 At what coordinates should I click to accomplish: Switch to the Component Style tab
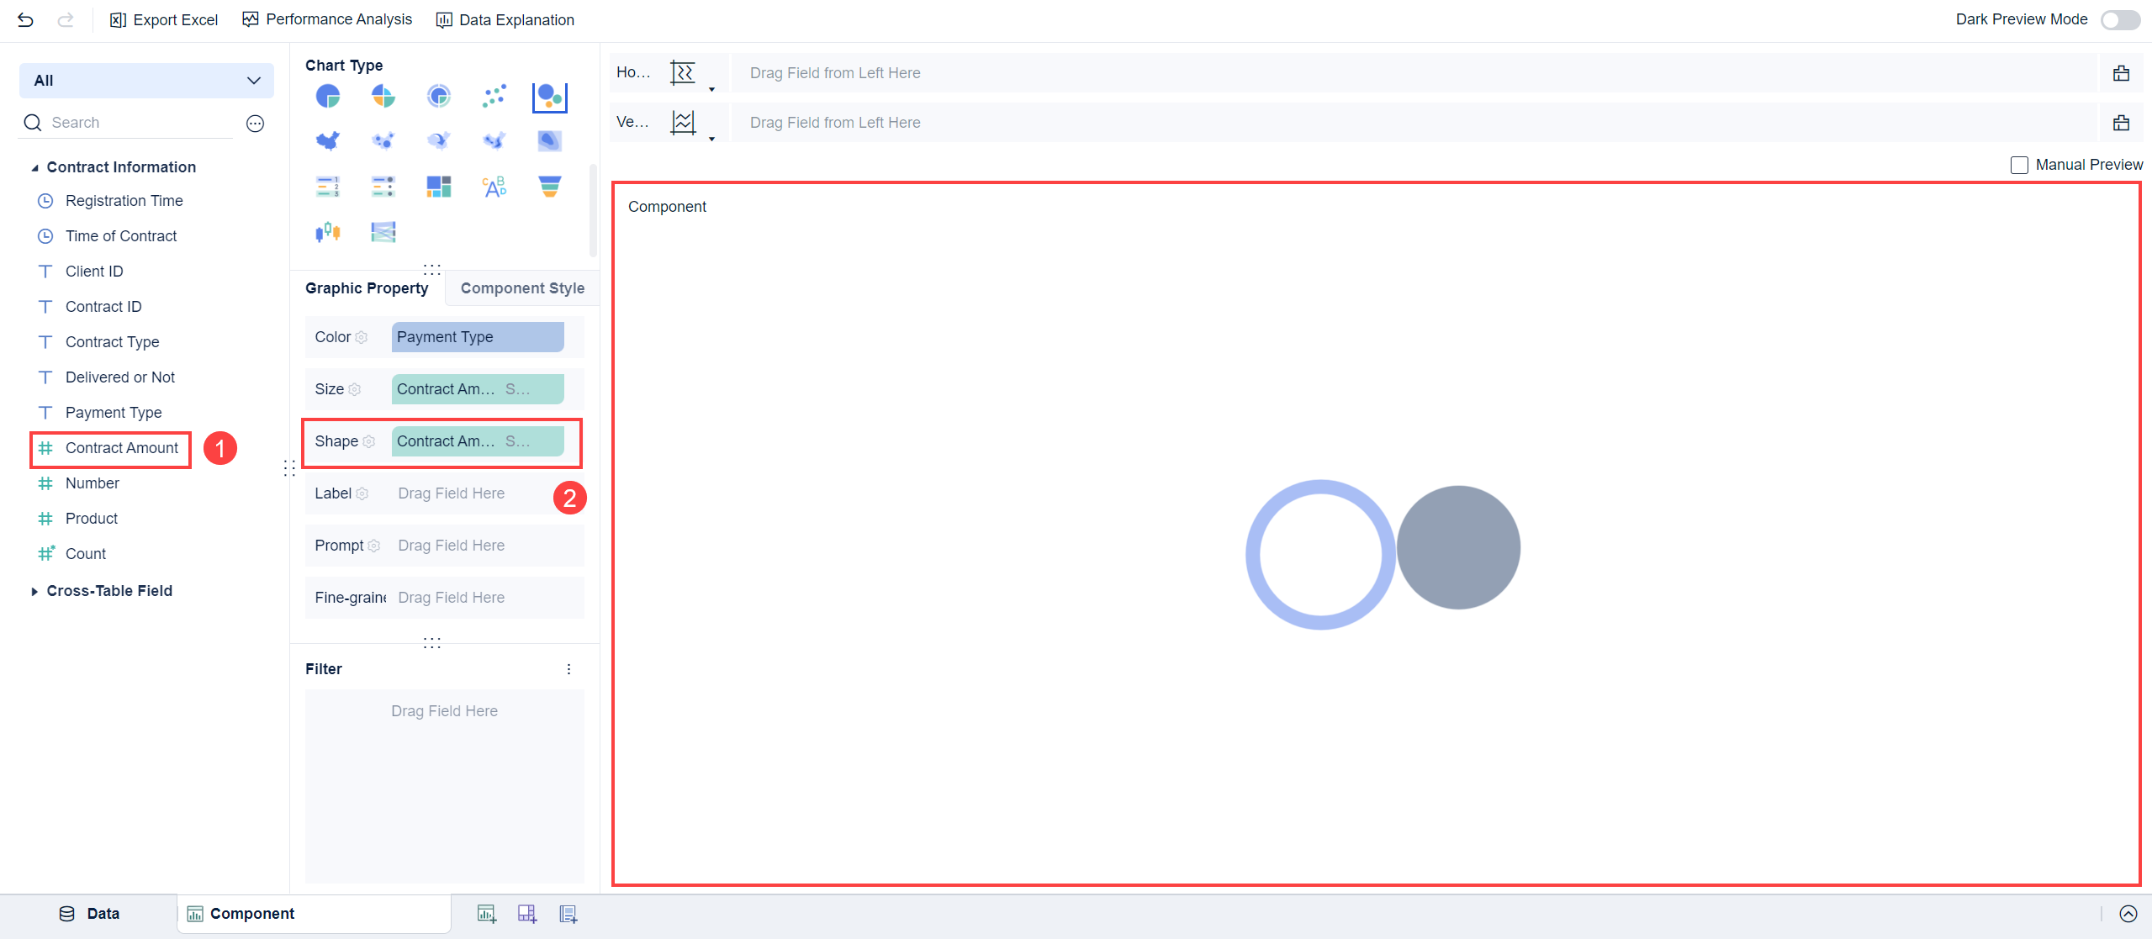(x=522, y=288)
